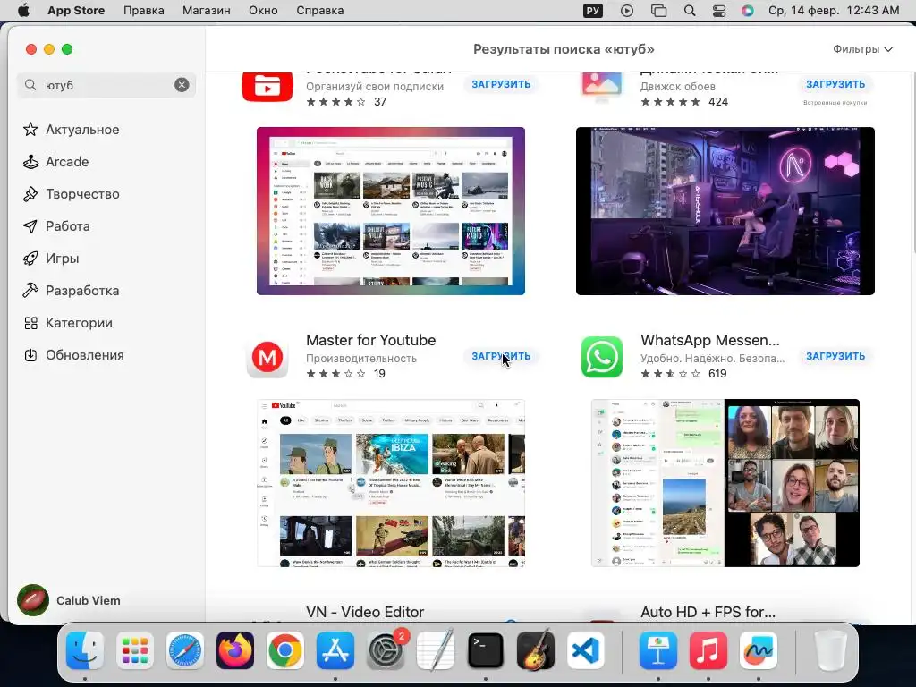Open purple gaming room wallpaper screenshot

(x=725, y=211)
